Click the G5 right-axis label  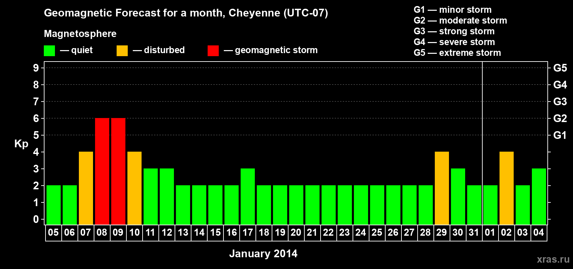(560, 68)
